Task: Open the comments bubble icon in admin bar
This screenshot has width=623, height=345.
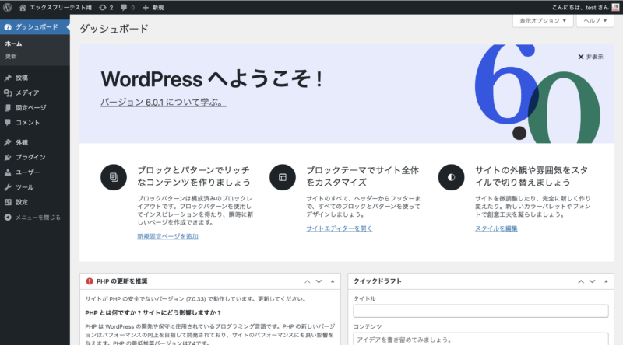Action: coord(124,8)
